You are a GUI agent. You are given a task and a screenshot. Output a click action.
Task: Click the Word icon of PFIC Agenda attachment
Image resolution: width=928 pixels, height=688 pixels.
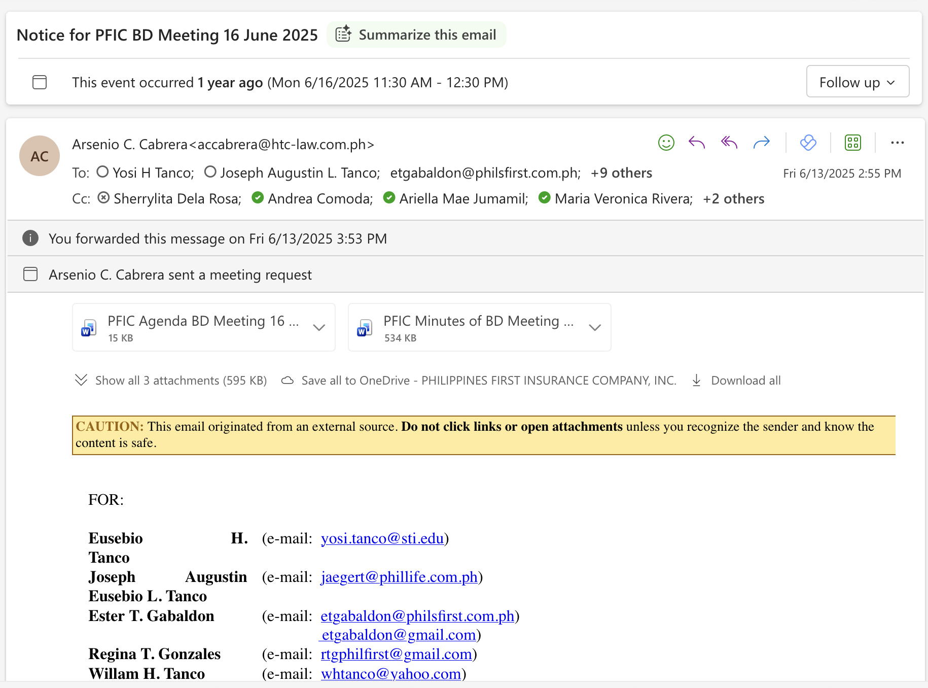coord(89,328)
